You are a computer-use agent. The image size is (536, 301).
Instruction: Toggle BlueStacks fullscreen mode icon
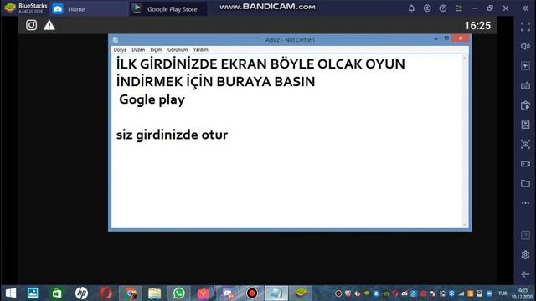coord(525,27)
